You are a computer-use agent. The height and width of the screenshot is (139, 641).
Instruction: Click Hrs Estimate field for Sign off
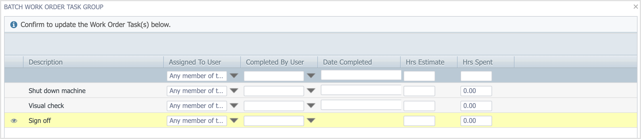click(x=419, y=121)
